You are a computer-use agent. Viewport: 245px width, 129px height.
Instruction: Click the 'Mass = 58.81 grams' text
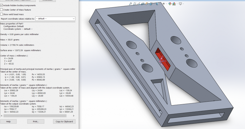[x=10, y=40]
